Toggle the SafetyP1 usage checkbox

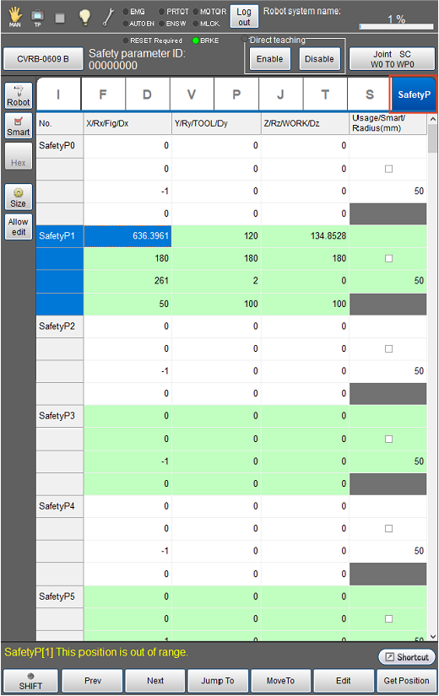(x=389, y=258)
